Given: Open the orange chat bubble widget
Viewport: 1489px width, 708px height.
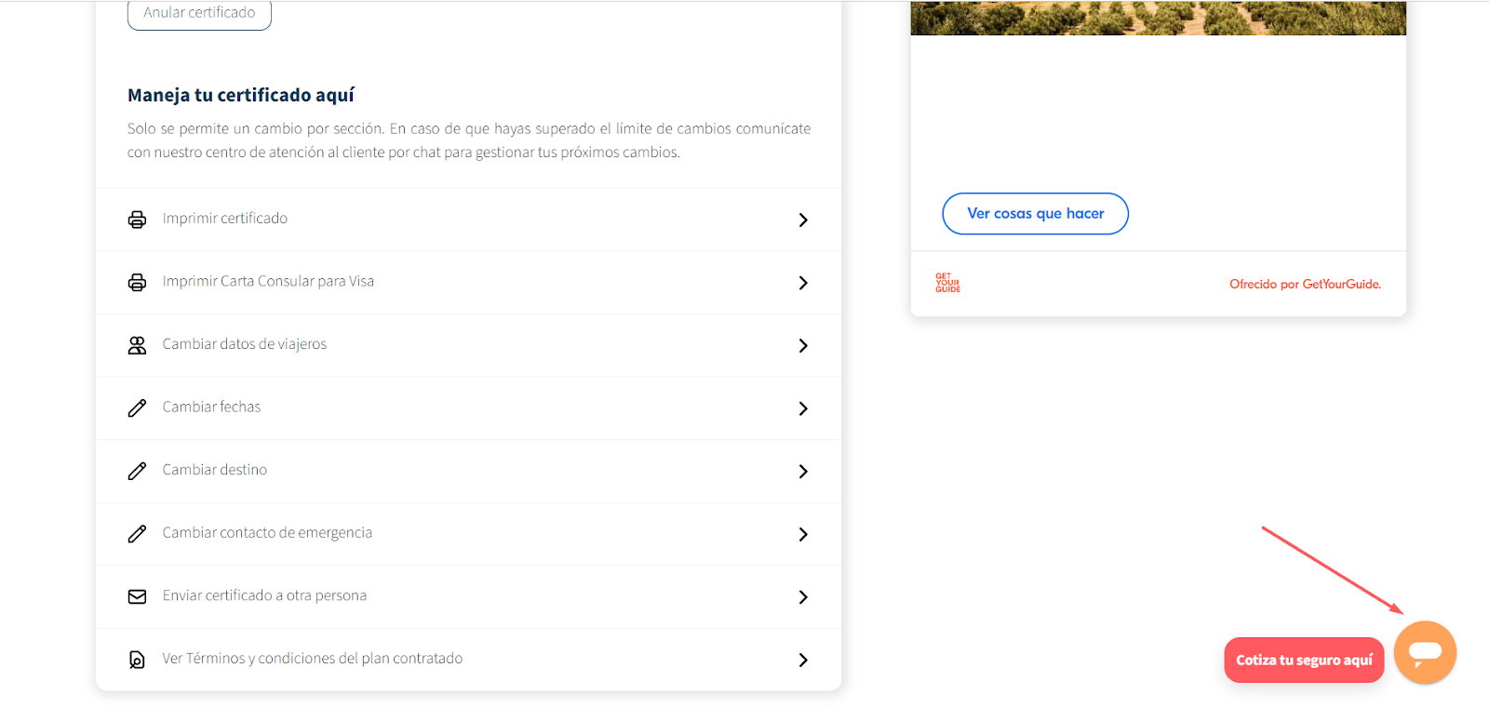Looking at the screenshot, I should (x=1425, y=652).
